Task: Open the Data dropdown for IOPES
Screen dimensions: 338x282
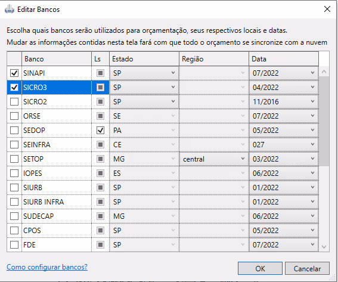Action: click(x=284, y=173)
